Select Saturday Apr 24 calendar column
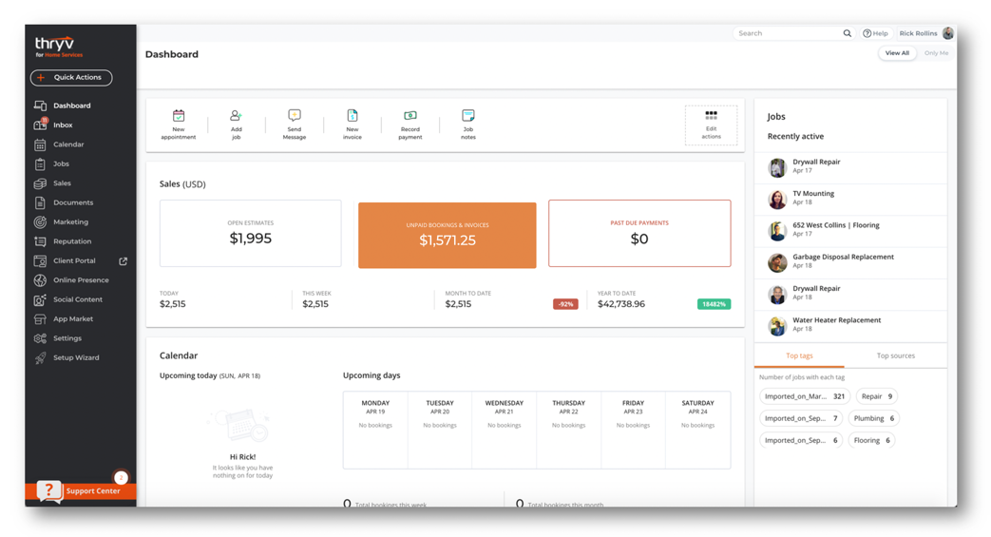Image resolution: width=991 pixels, height=537 pixels. tap(697, 431)
